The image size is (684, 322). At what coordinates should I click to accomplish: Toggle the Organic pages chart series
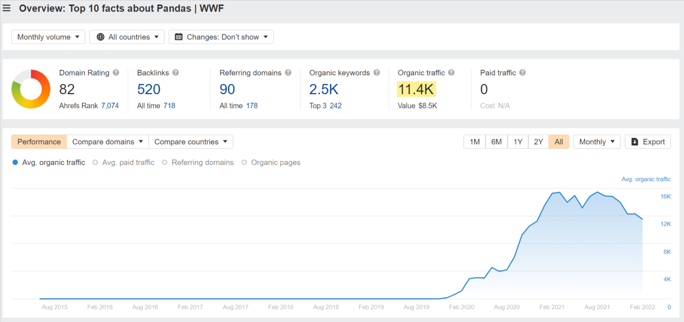(271, 162)
